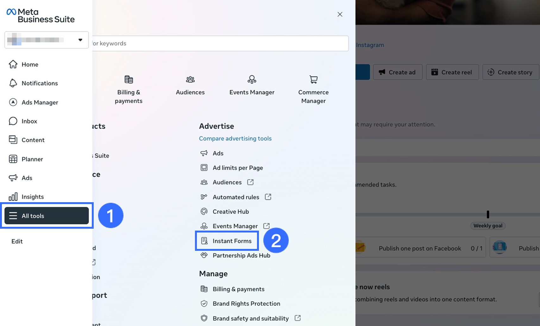The height and width of the screenshot is (326, 540).
Task: Select Instant Forms from Advertise list
Action: click(232, 241)
